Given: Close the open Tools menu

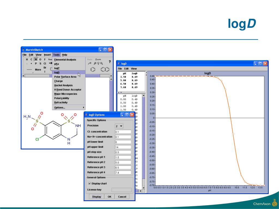Looking at the screenshot, I should pos(56,55).
